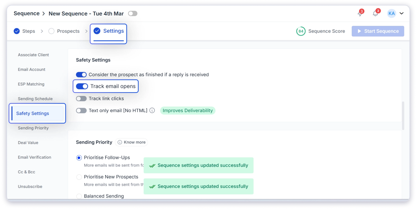Click the Sending Priority section heading
Viewport: 416px width, 209px height.
click(94, 142)
